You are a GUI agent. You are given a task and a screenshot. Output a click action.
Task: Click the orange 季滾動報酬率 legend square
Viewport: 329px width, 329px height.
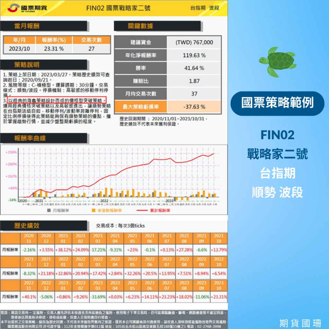93,210
